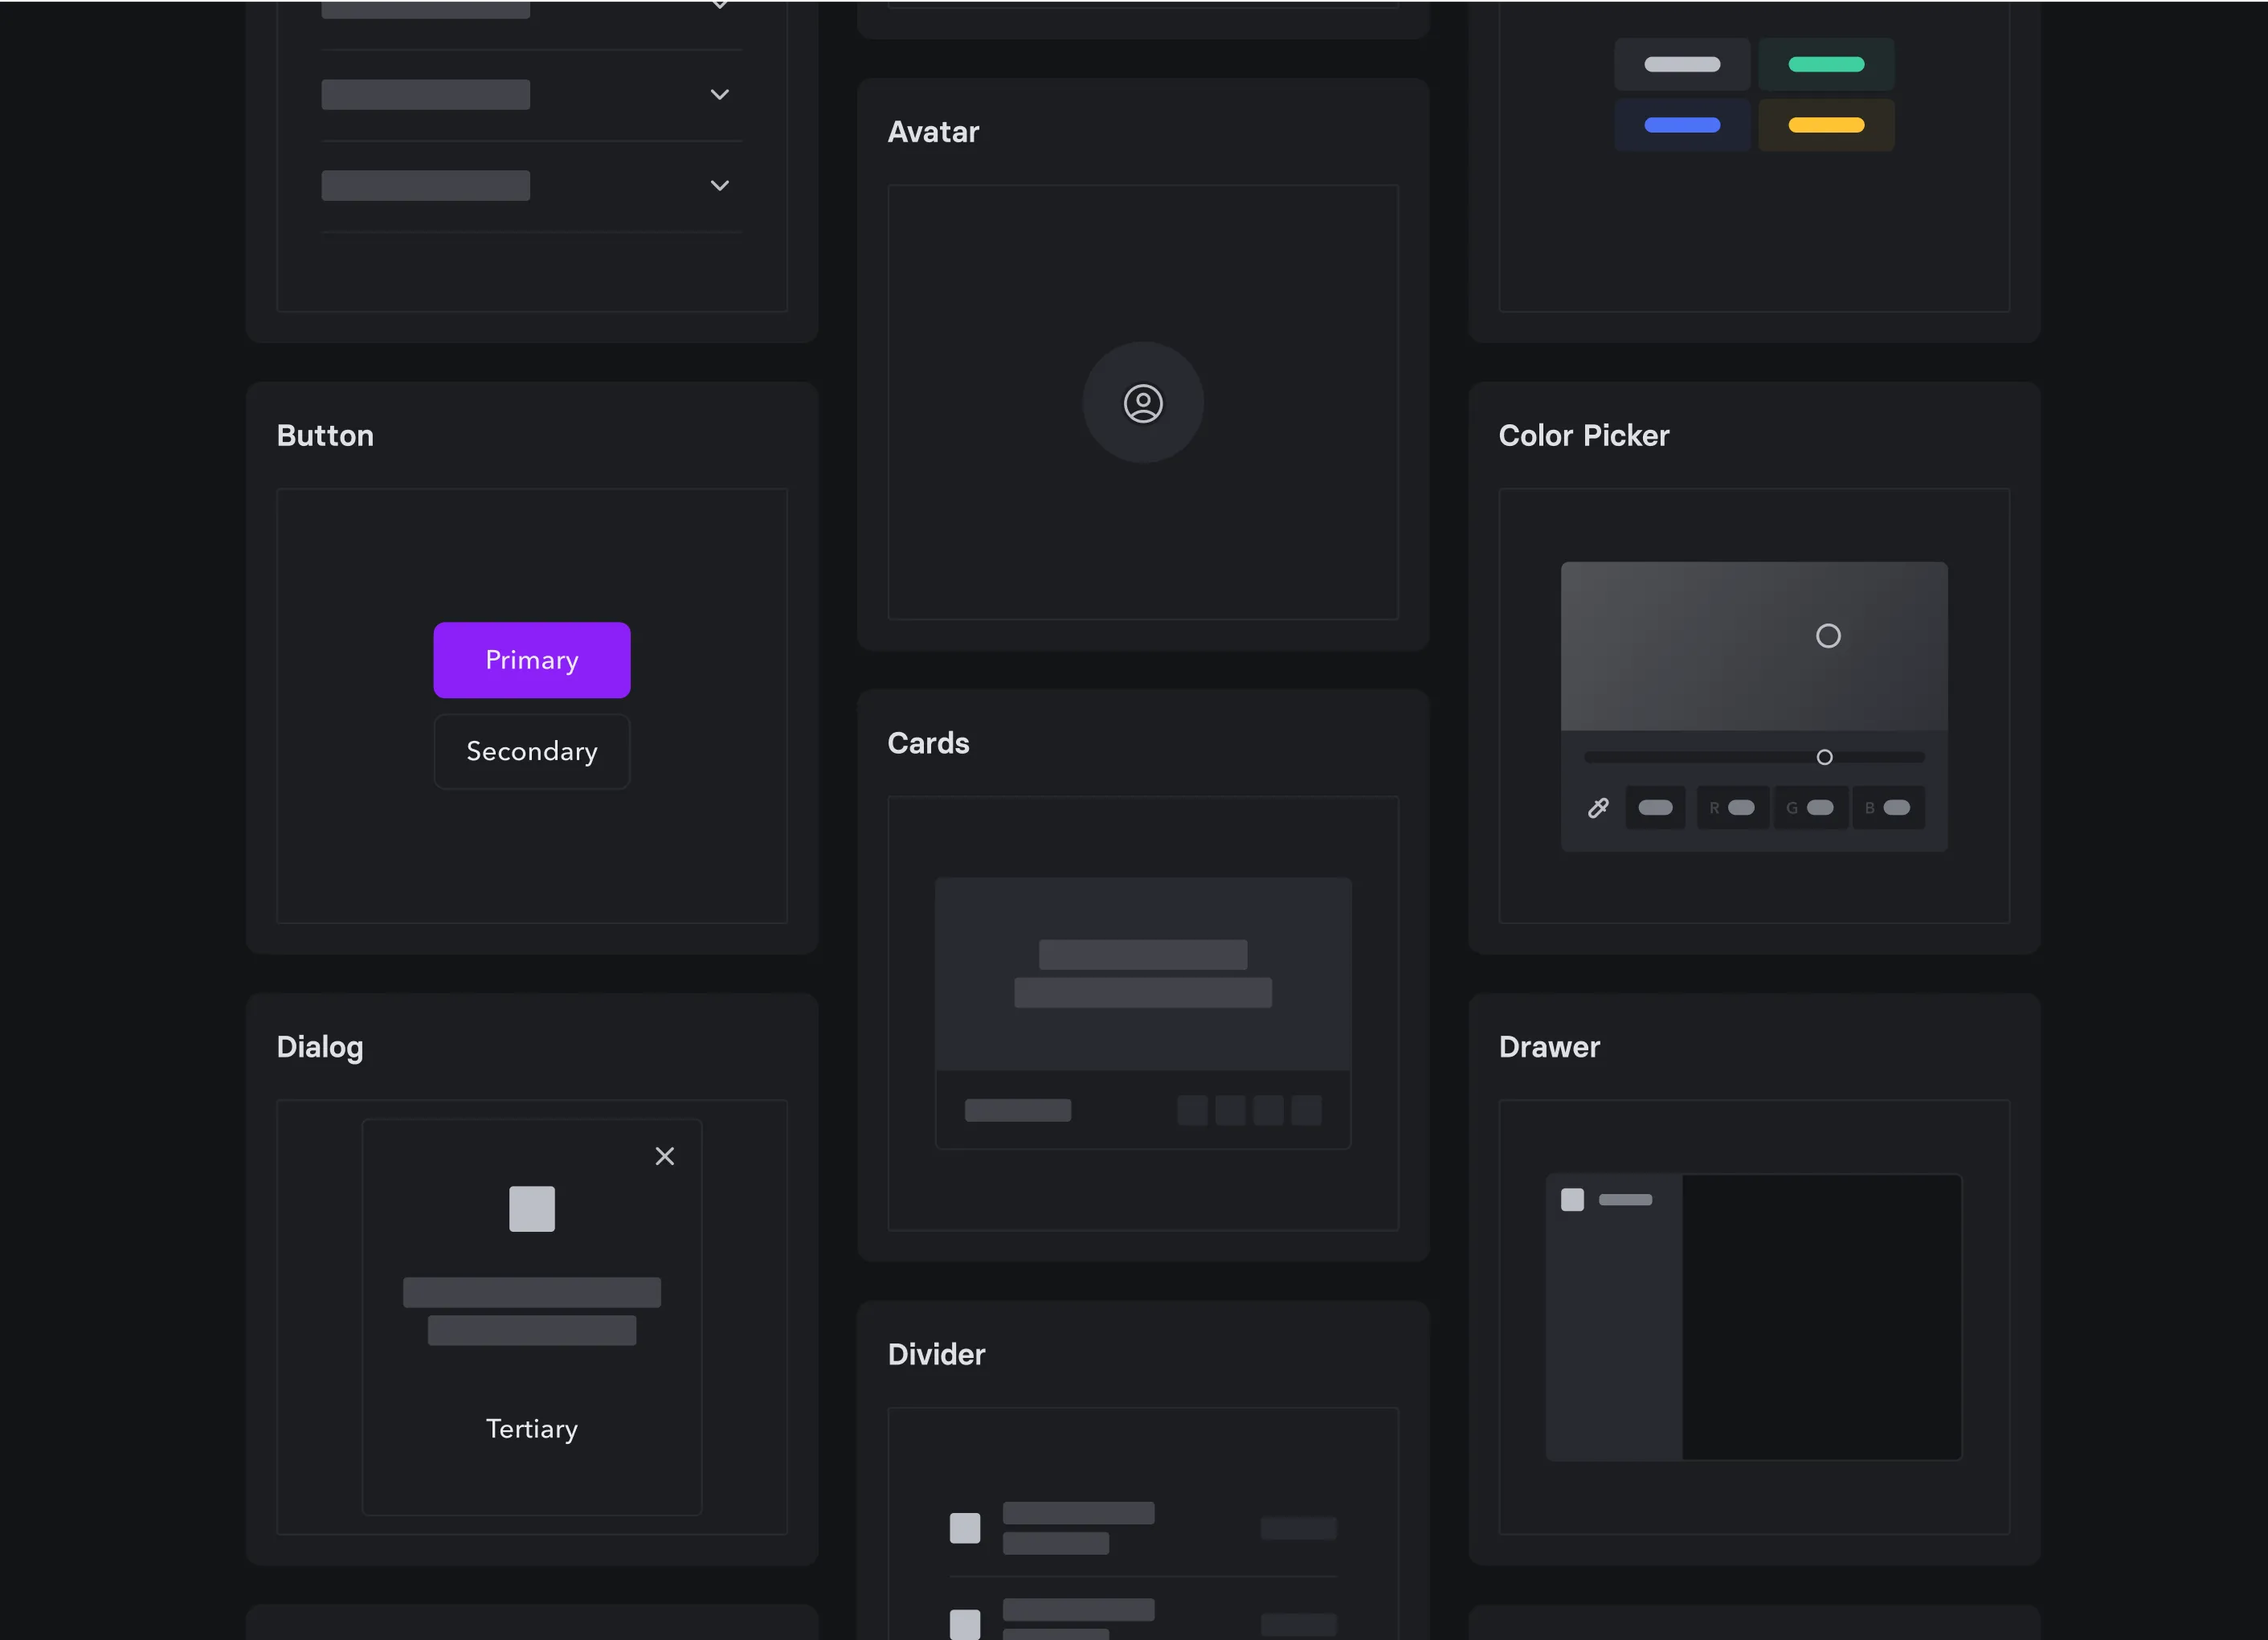Viewport: 2268px width, 1640px height.
Task: Open the Button component card title
Action: click(325, 436)
